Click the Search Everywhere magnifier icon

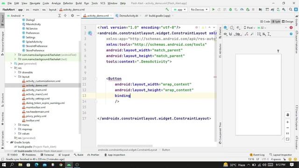click(x=291, y=9)
